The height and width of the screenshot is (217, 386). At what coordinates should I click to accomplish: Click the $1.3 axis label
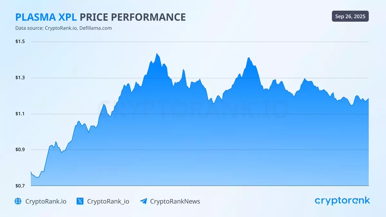click(20, 78)
